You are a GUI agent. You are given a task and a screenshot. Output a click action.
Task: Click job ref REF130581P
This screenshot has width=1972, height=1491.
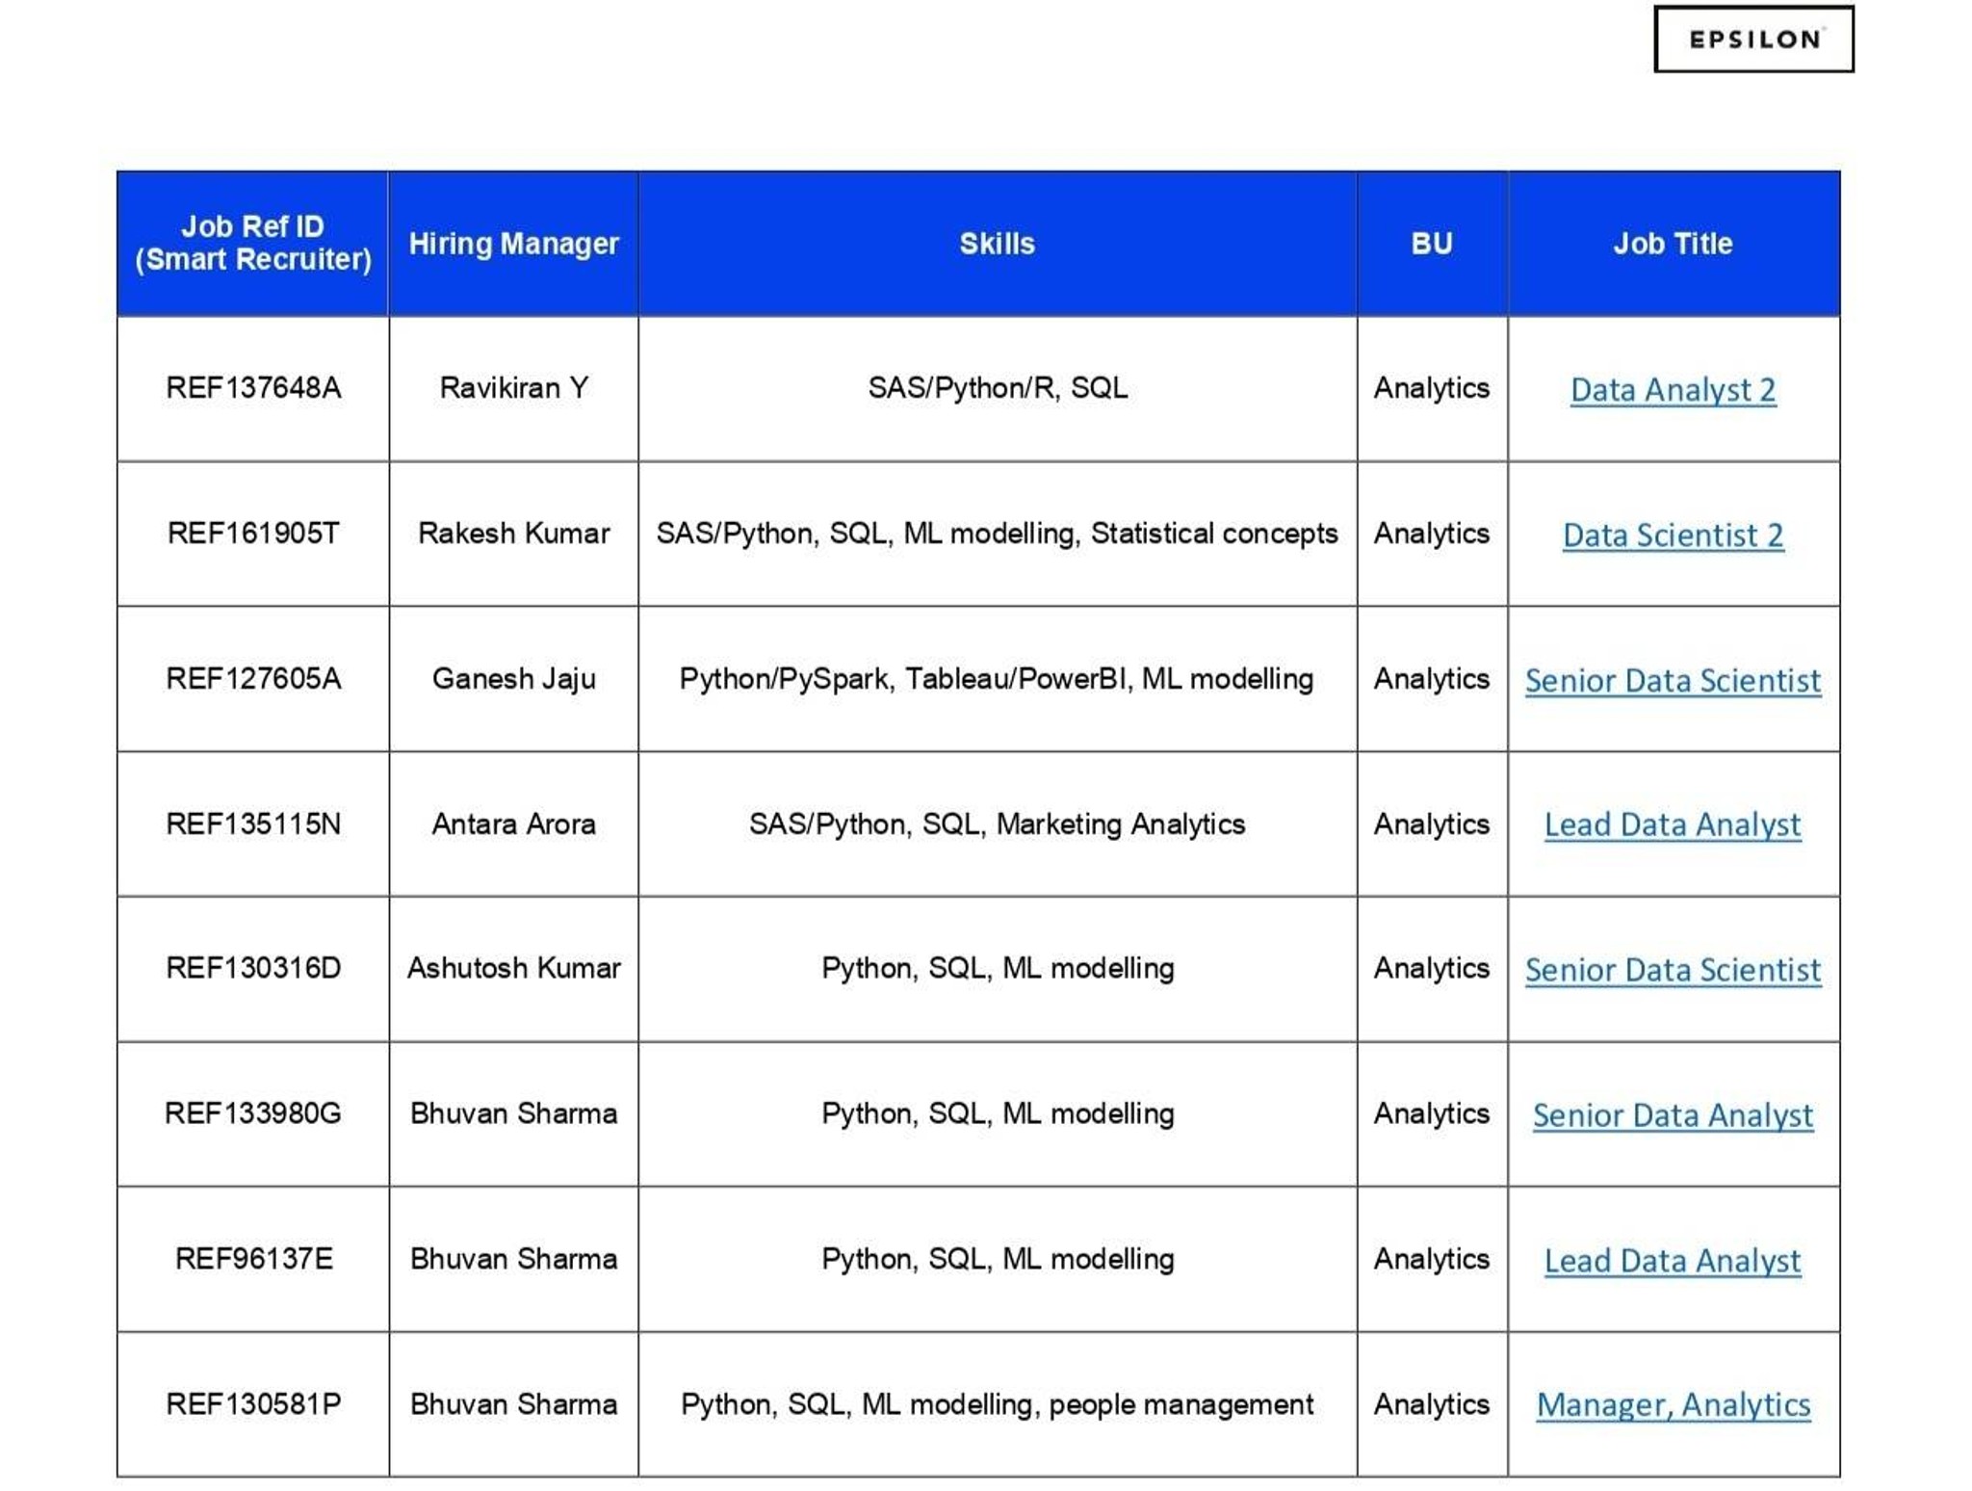pyautogui.click(x=253, y=1403)
